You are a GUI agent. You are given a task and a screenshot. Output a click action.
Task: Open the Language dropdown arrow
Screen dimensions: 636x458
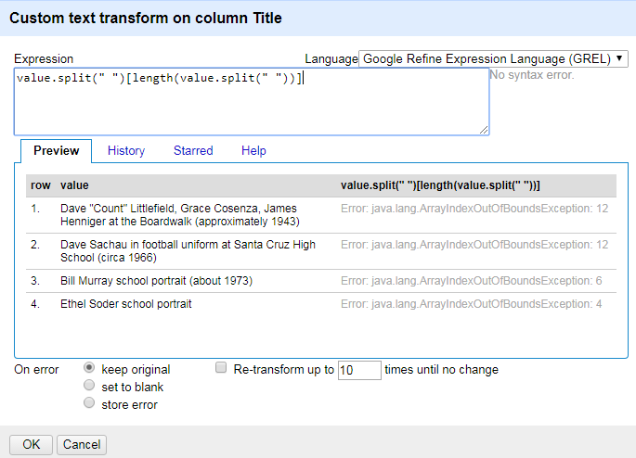619,58
